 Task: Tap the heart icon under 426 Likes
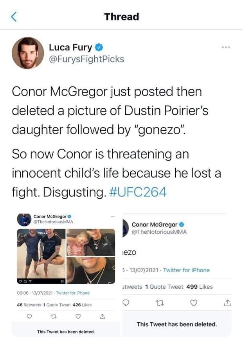(x=78, y=316)
